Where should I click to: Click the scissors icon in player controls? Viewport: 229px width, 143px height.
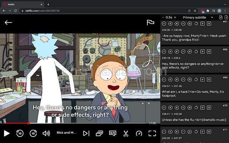click(x=126, y=133)
